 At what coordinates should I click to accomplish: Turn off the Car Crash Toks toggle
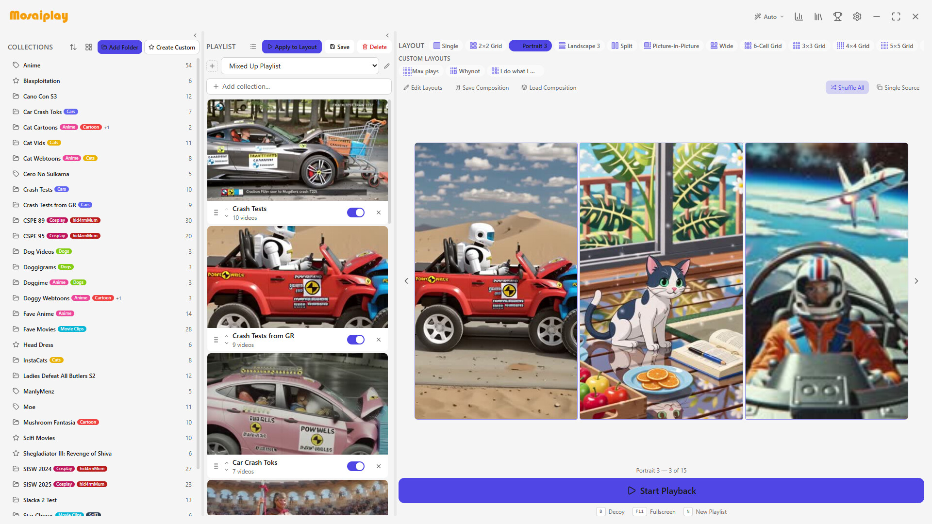point(356,466)
